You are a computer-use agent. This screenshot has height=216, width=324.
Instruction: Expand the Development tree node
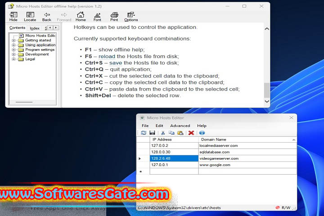(13, 54)
